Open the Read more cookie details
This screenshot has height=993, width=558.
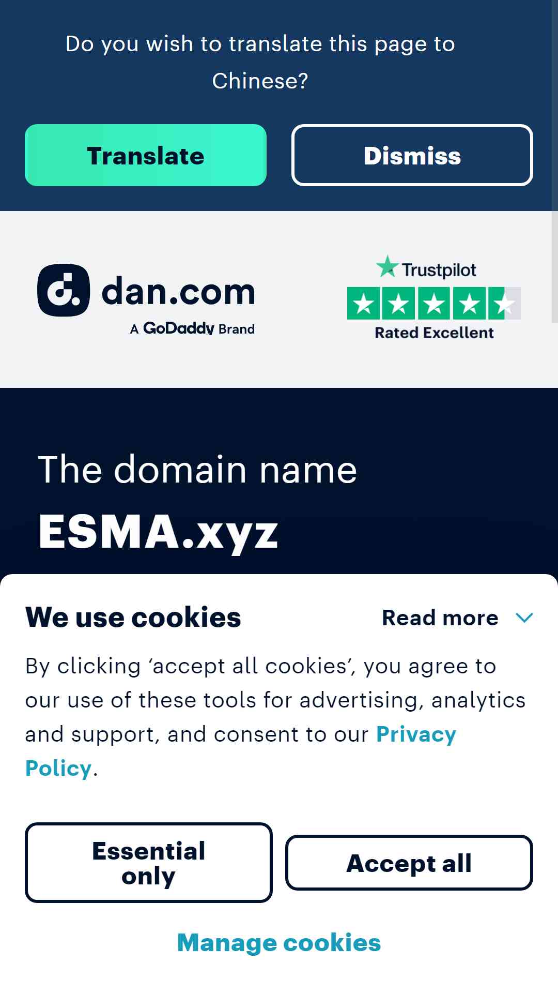pyautogui.click(x=440, y=618)
